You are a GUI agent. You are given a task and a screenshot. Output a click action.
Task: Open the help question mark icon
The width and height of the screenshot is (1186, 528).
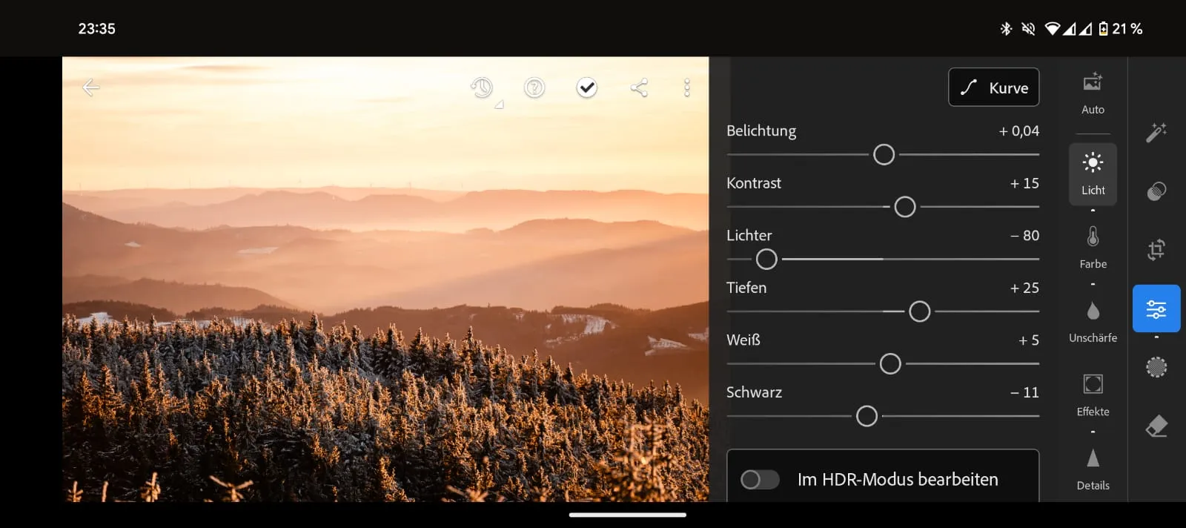pos(534,88)
